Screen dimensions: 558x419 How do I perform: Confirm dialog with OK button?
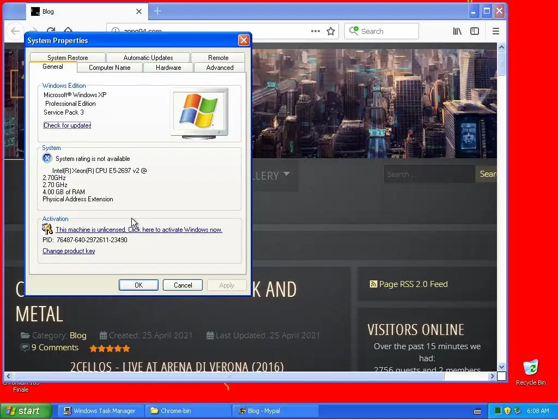138,285
